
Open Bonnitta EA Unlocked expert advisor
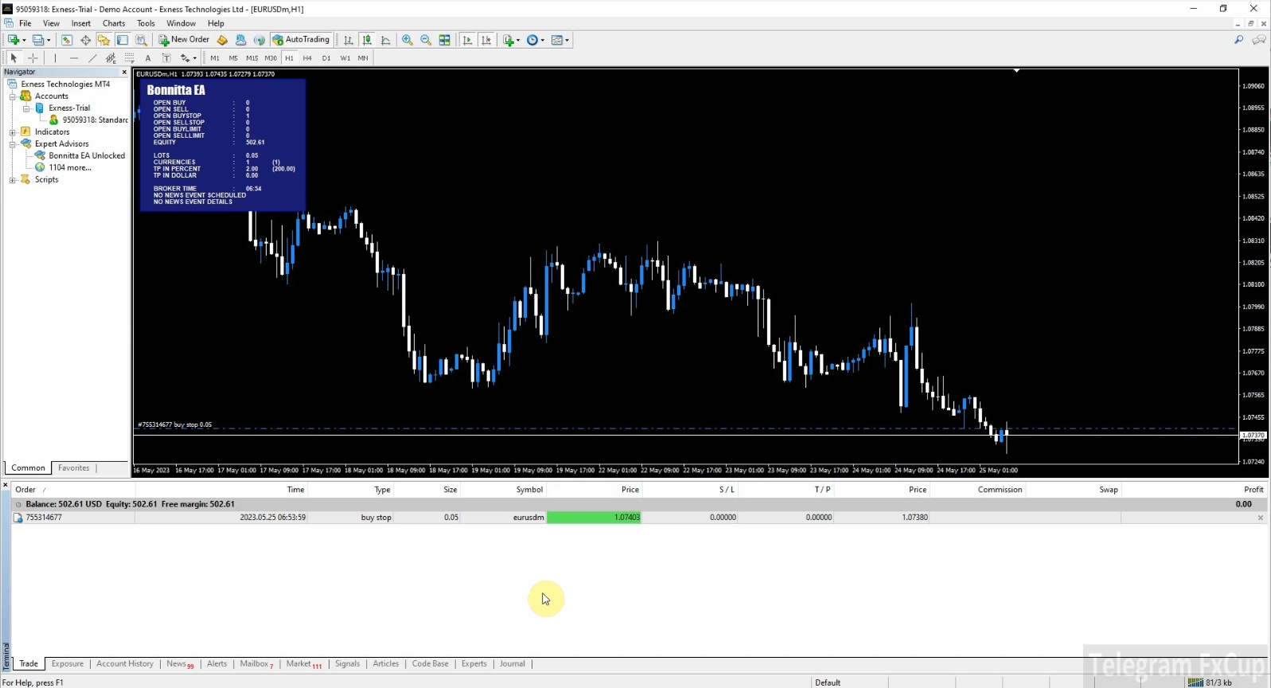click(86, 156)
